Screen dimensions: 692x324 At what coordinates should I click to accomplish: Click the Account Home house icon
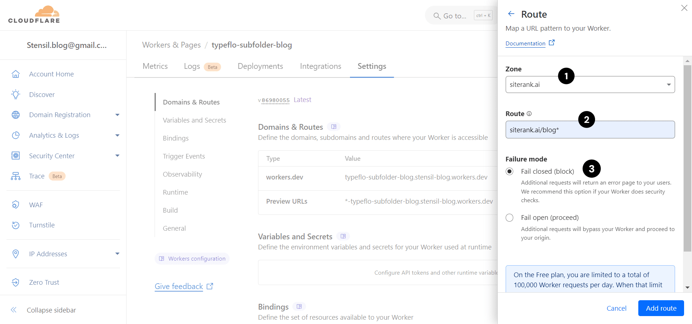pos(15,74)
